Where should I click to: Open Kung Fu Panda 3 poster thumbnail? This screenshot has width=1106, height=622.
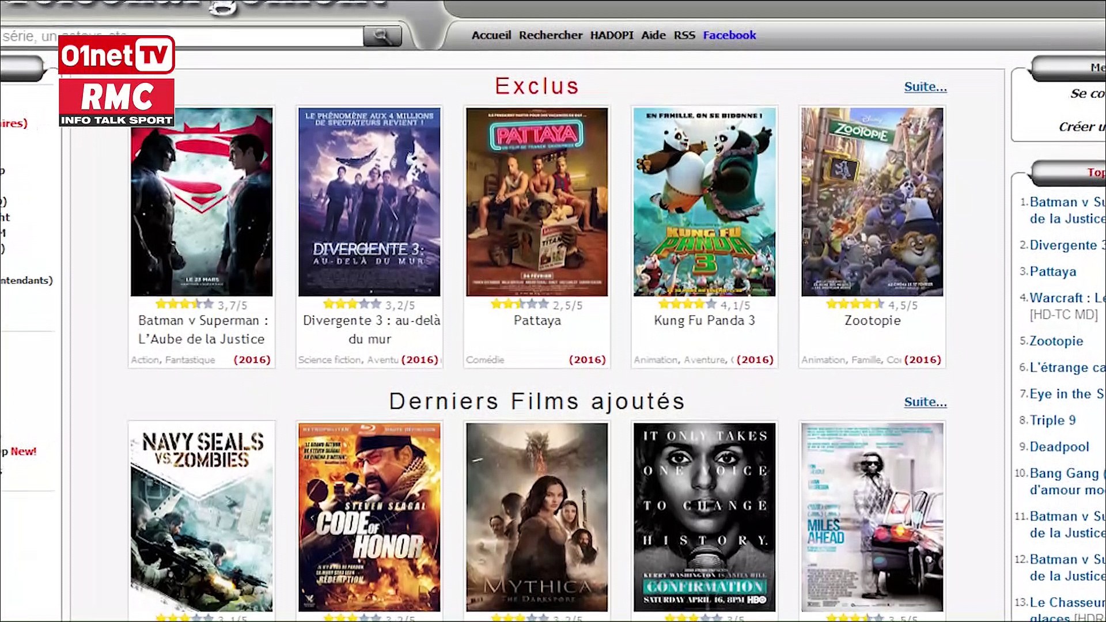[x=704, y=202]
